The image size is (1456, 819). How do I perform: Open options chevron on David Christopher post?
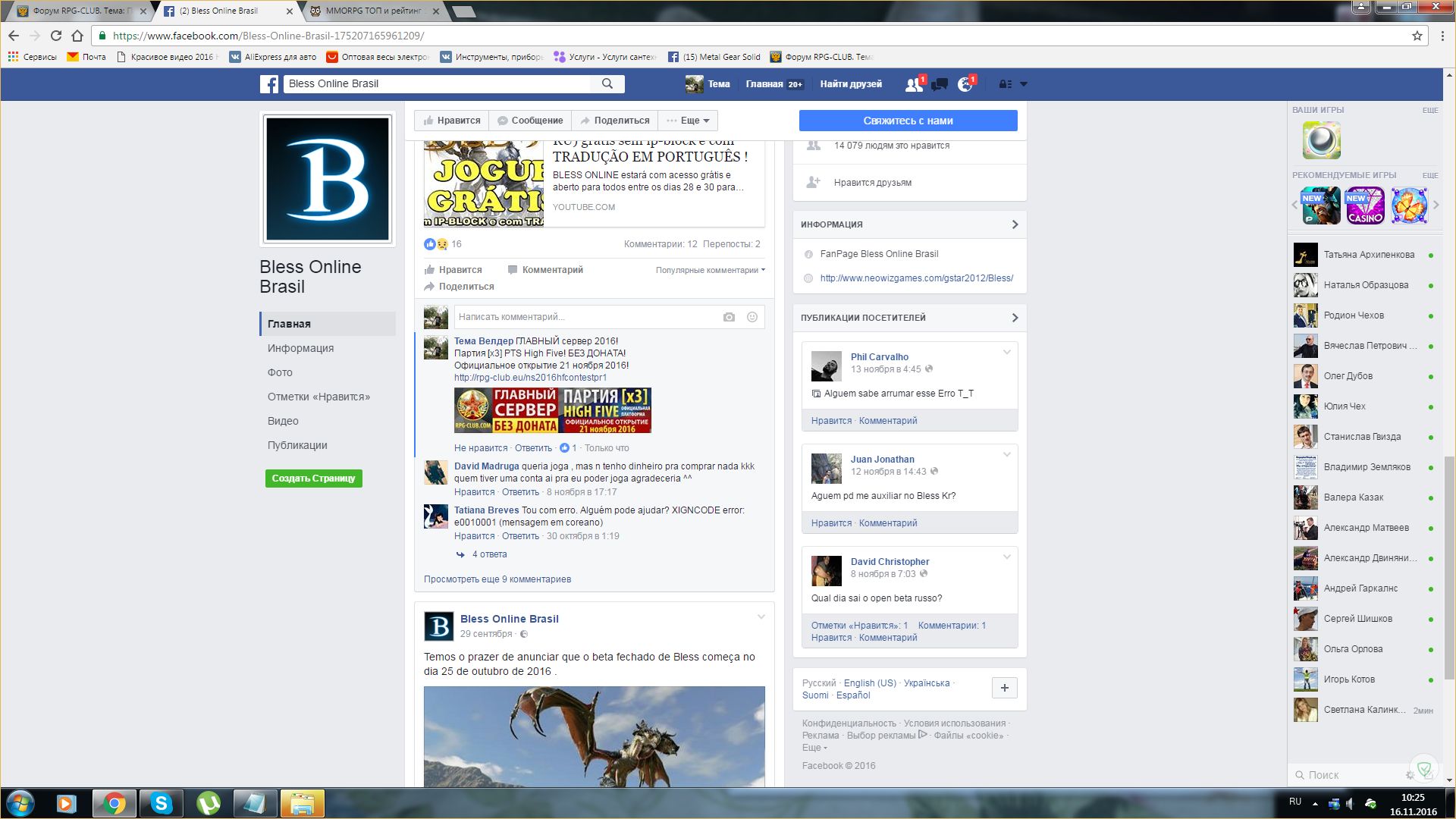coord(1007,557)
